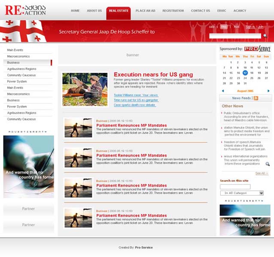
Task: Click the Join link
Action: [260, 27]
